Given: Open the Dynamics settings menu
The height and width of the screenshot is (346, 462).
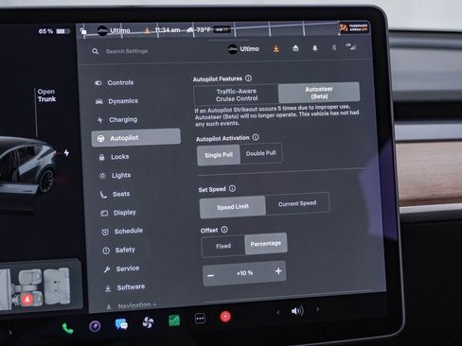Looking at the screenshot, I should click(116, 101).
